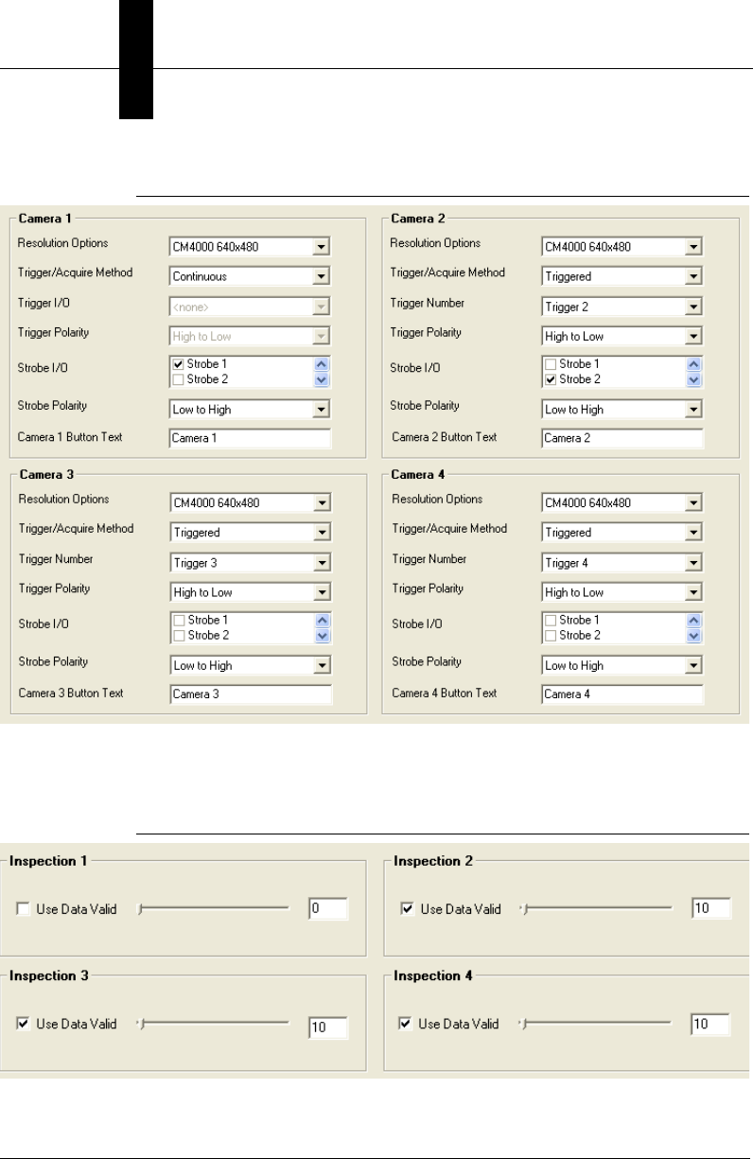The height and width of the screenshot is (1159, 753).
Task: Focus Camera 4 Button Text input
Action: click(622, 695)
